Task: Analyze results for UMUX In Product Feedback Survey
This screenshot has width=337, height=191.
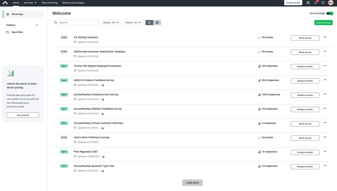Action: pyautogui.click(x=305, y=81)
